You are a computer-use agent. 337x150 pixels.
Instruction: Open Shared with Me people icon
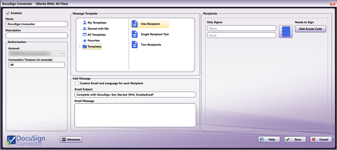tap(85, 29)
